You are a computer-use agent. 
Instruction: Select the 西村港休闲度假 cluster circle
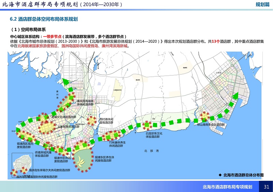point(92,120)
